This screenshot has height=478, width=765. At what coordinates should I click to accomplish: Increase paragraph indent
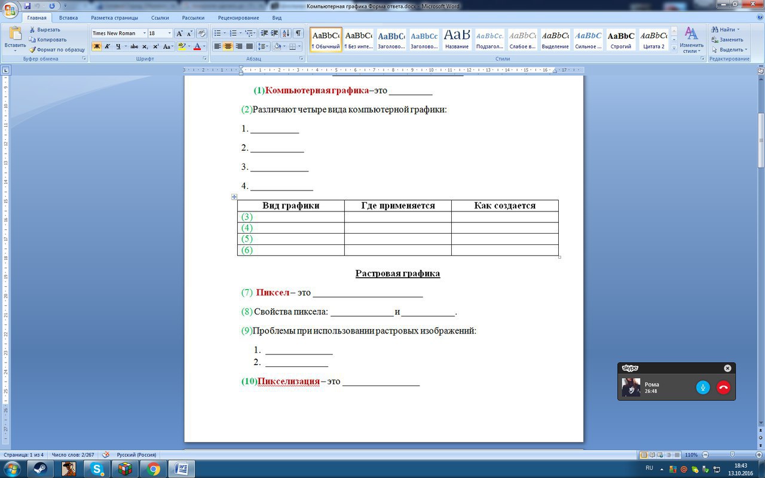[274, 33]
